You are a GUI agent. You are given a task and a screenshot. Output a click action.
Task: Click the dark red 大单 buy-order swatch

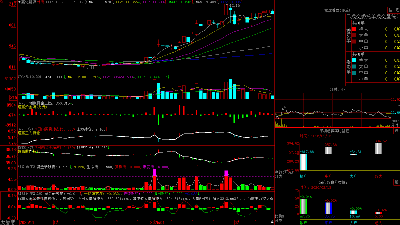[x=354, y=35]
